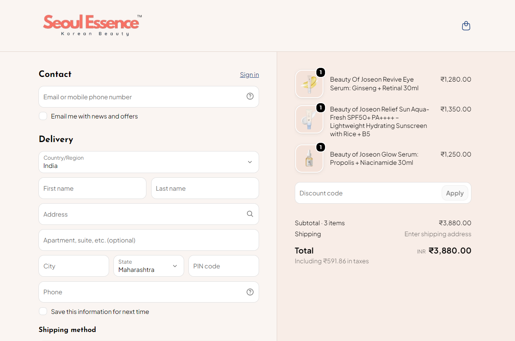Focus the Address input field
This screenshot has height=341, width=515.
(149, 214)
